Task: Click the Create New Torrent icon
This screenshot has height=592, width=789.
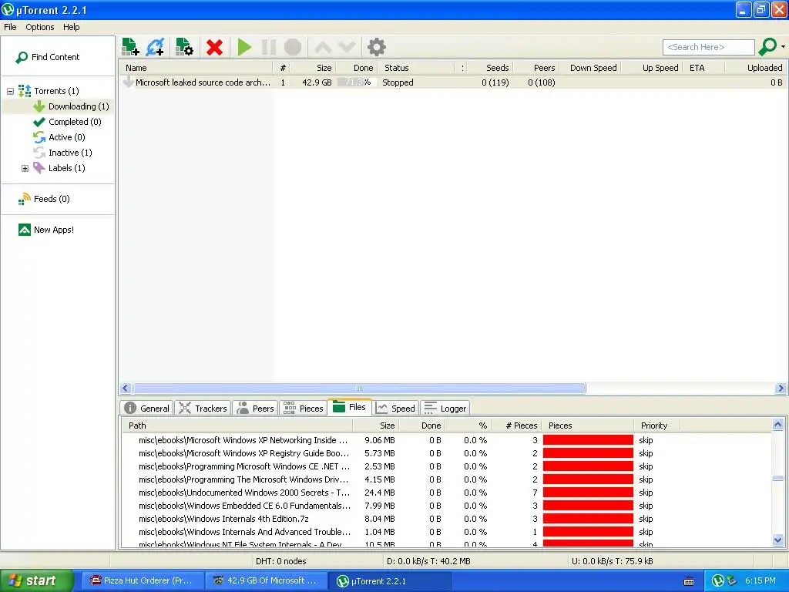Action: 184,47
